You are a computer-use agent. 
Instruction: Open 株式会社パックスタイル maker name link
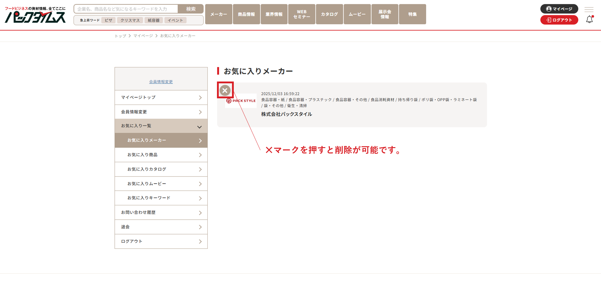click(x=286, y=114)
